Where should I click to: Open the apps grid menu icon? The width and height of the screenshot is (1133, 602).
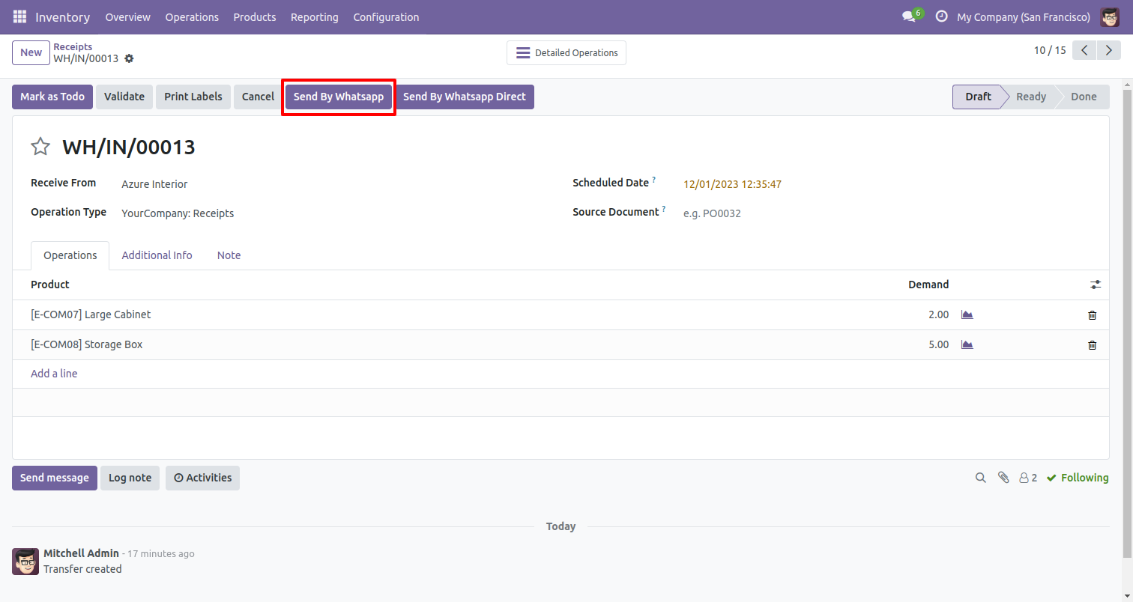19,16
